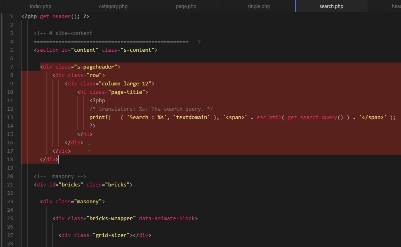Click the esc_html function call
This screenshot has width=401, height=247.
pyautogui.click(x=269, y=117)
